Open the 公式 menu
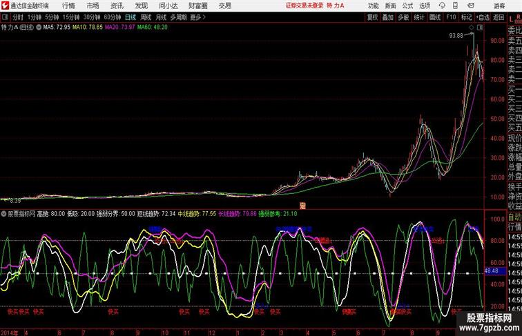Screen dimensions: 522x336 (407, 6)
